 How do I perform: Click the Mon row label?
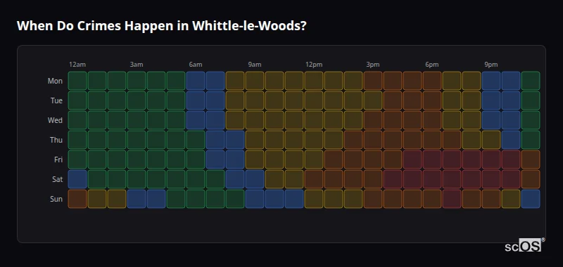[55, 81]
